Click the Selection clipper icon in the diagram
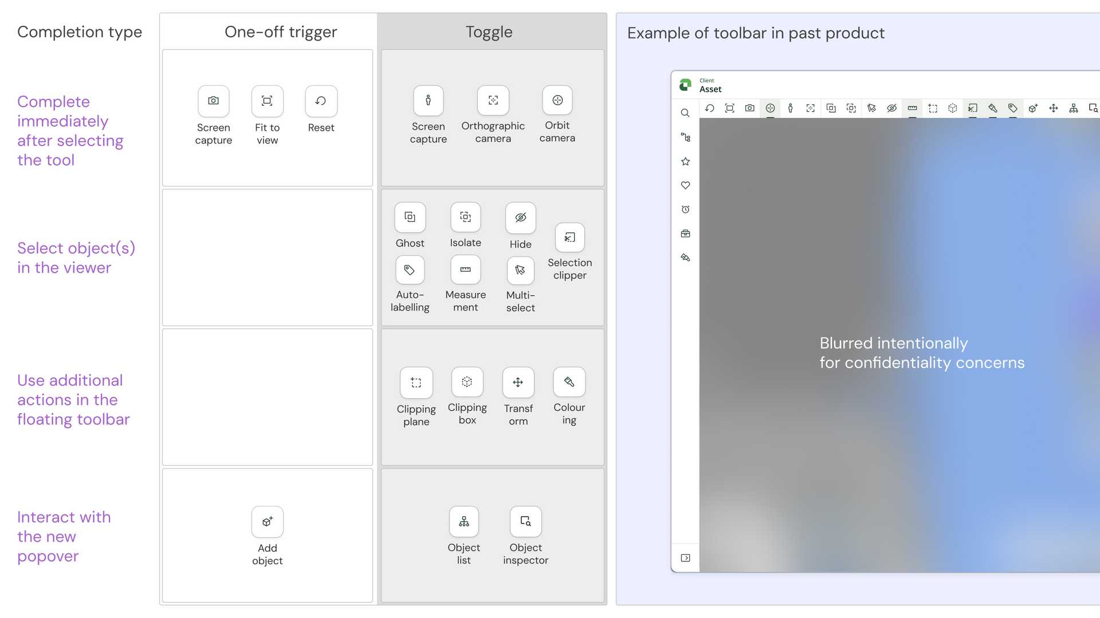This screenshot has height=618, width=1100. (569, 237)
